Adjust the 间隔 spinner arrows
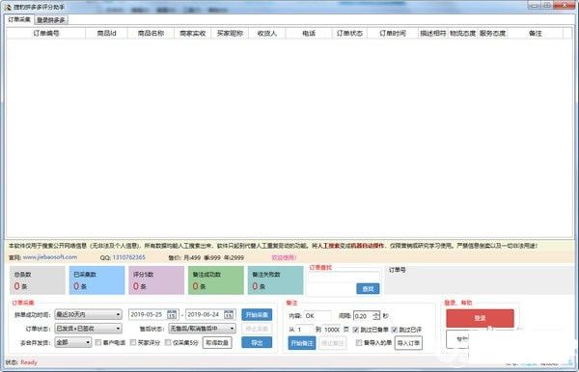 376,316
